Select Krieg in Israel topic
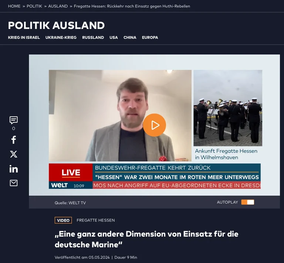Image resolution: width=284 pixels, height=263 pixels. (x=24, y=37)
